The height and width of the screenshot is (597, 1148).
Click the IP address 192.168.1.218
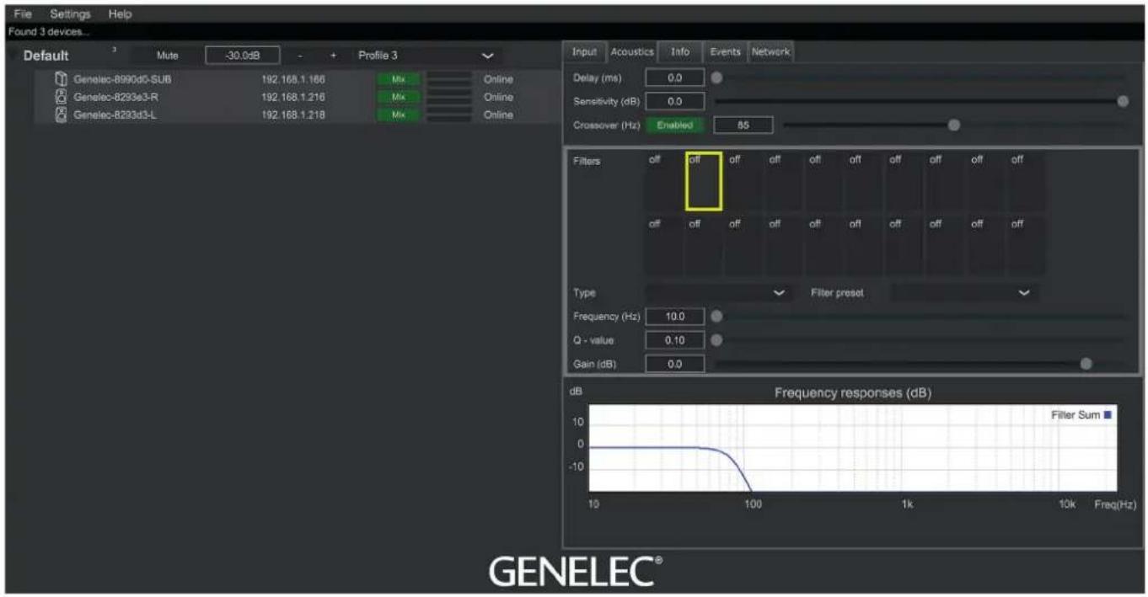coord(293,115)
